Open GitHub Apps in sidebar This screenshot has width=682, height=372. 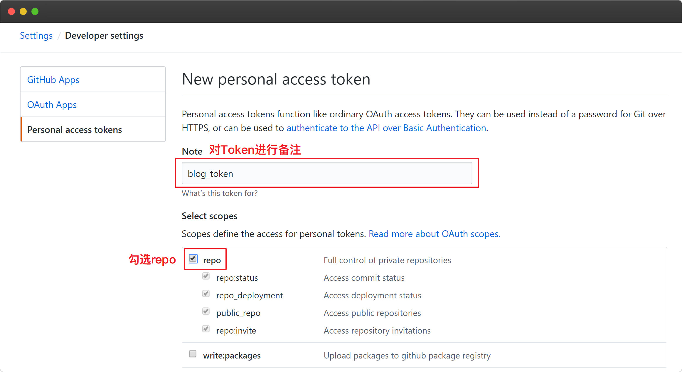(x=53, y=80)
